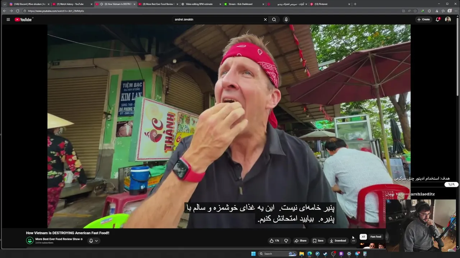Click the address bar URL
The image size is (460, 258).
56,11
